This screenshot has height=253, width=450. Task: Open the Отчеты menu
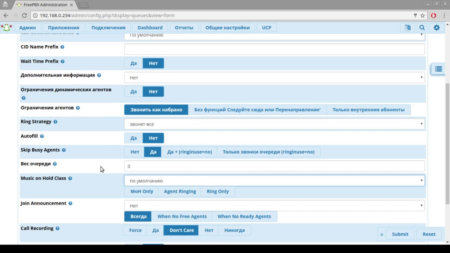point(184,27)
